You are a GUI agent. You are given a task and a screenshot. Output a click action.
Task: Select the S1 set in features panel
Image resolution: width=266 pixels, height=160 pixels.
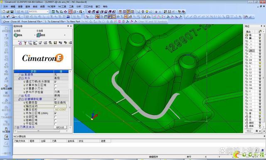[250, 69]
